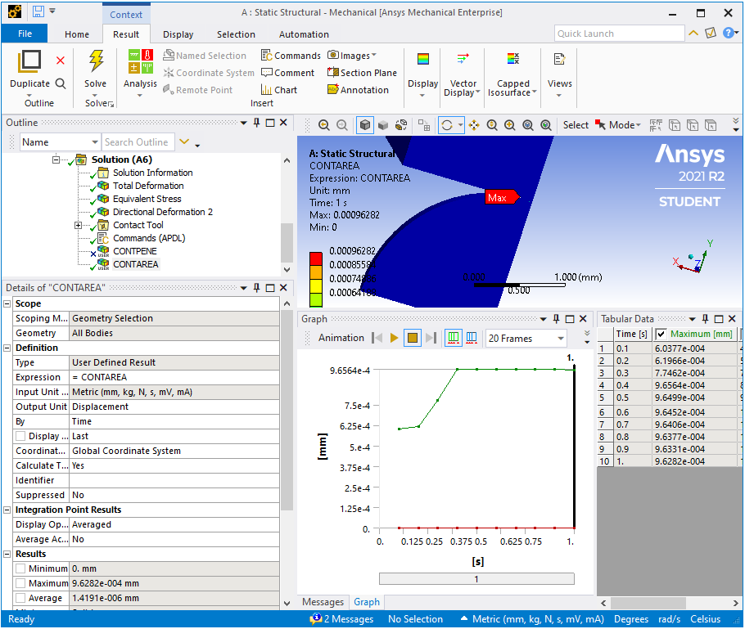The height and width of the screenshot is (629, 745).
Task: Insert a Commands object
Action: pyautogui.click(x=291, y=56)
